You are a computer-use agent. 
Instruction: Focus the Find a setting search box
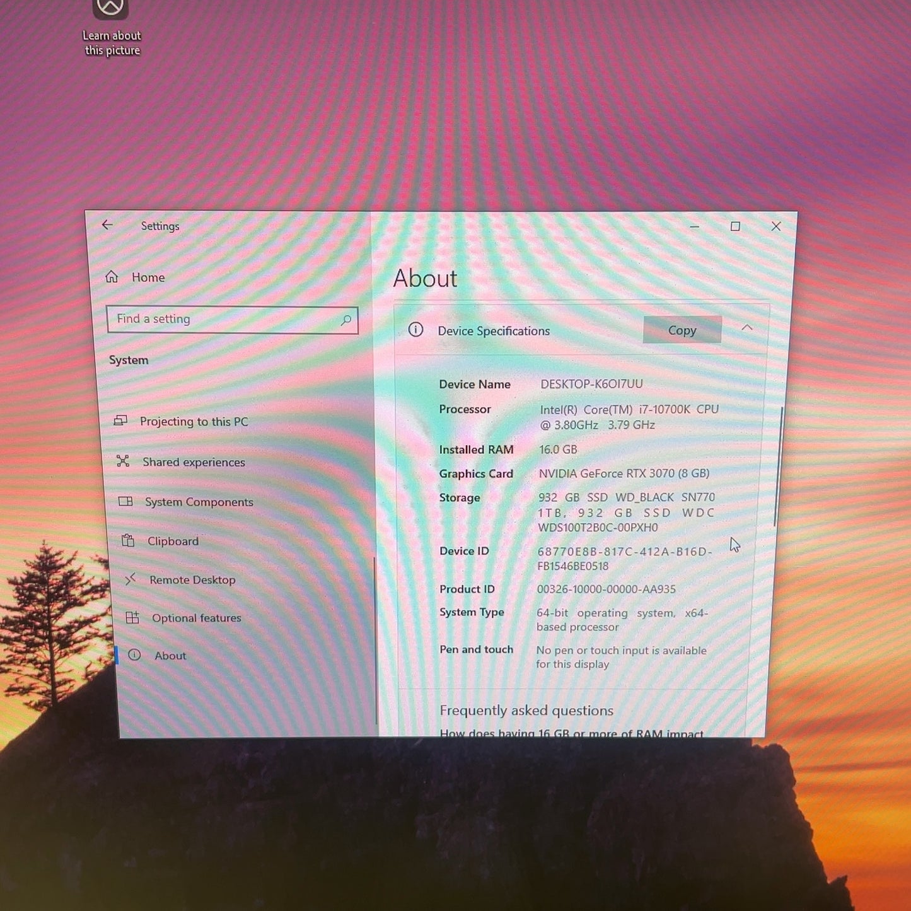click(x=232, y=320)
